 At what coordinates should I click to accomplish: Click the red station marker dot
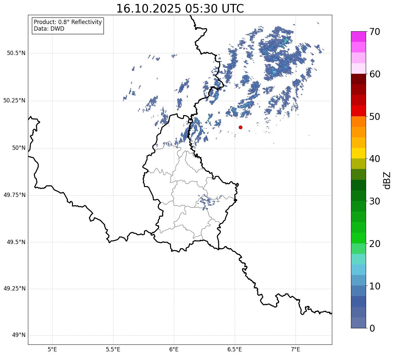pos(241,127)
